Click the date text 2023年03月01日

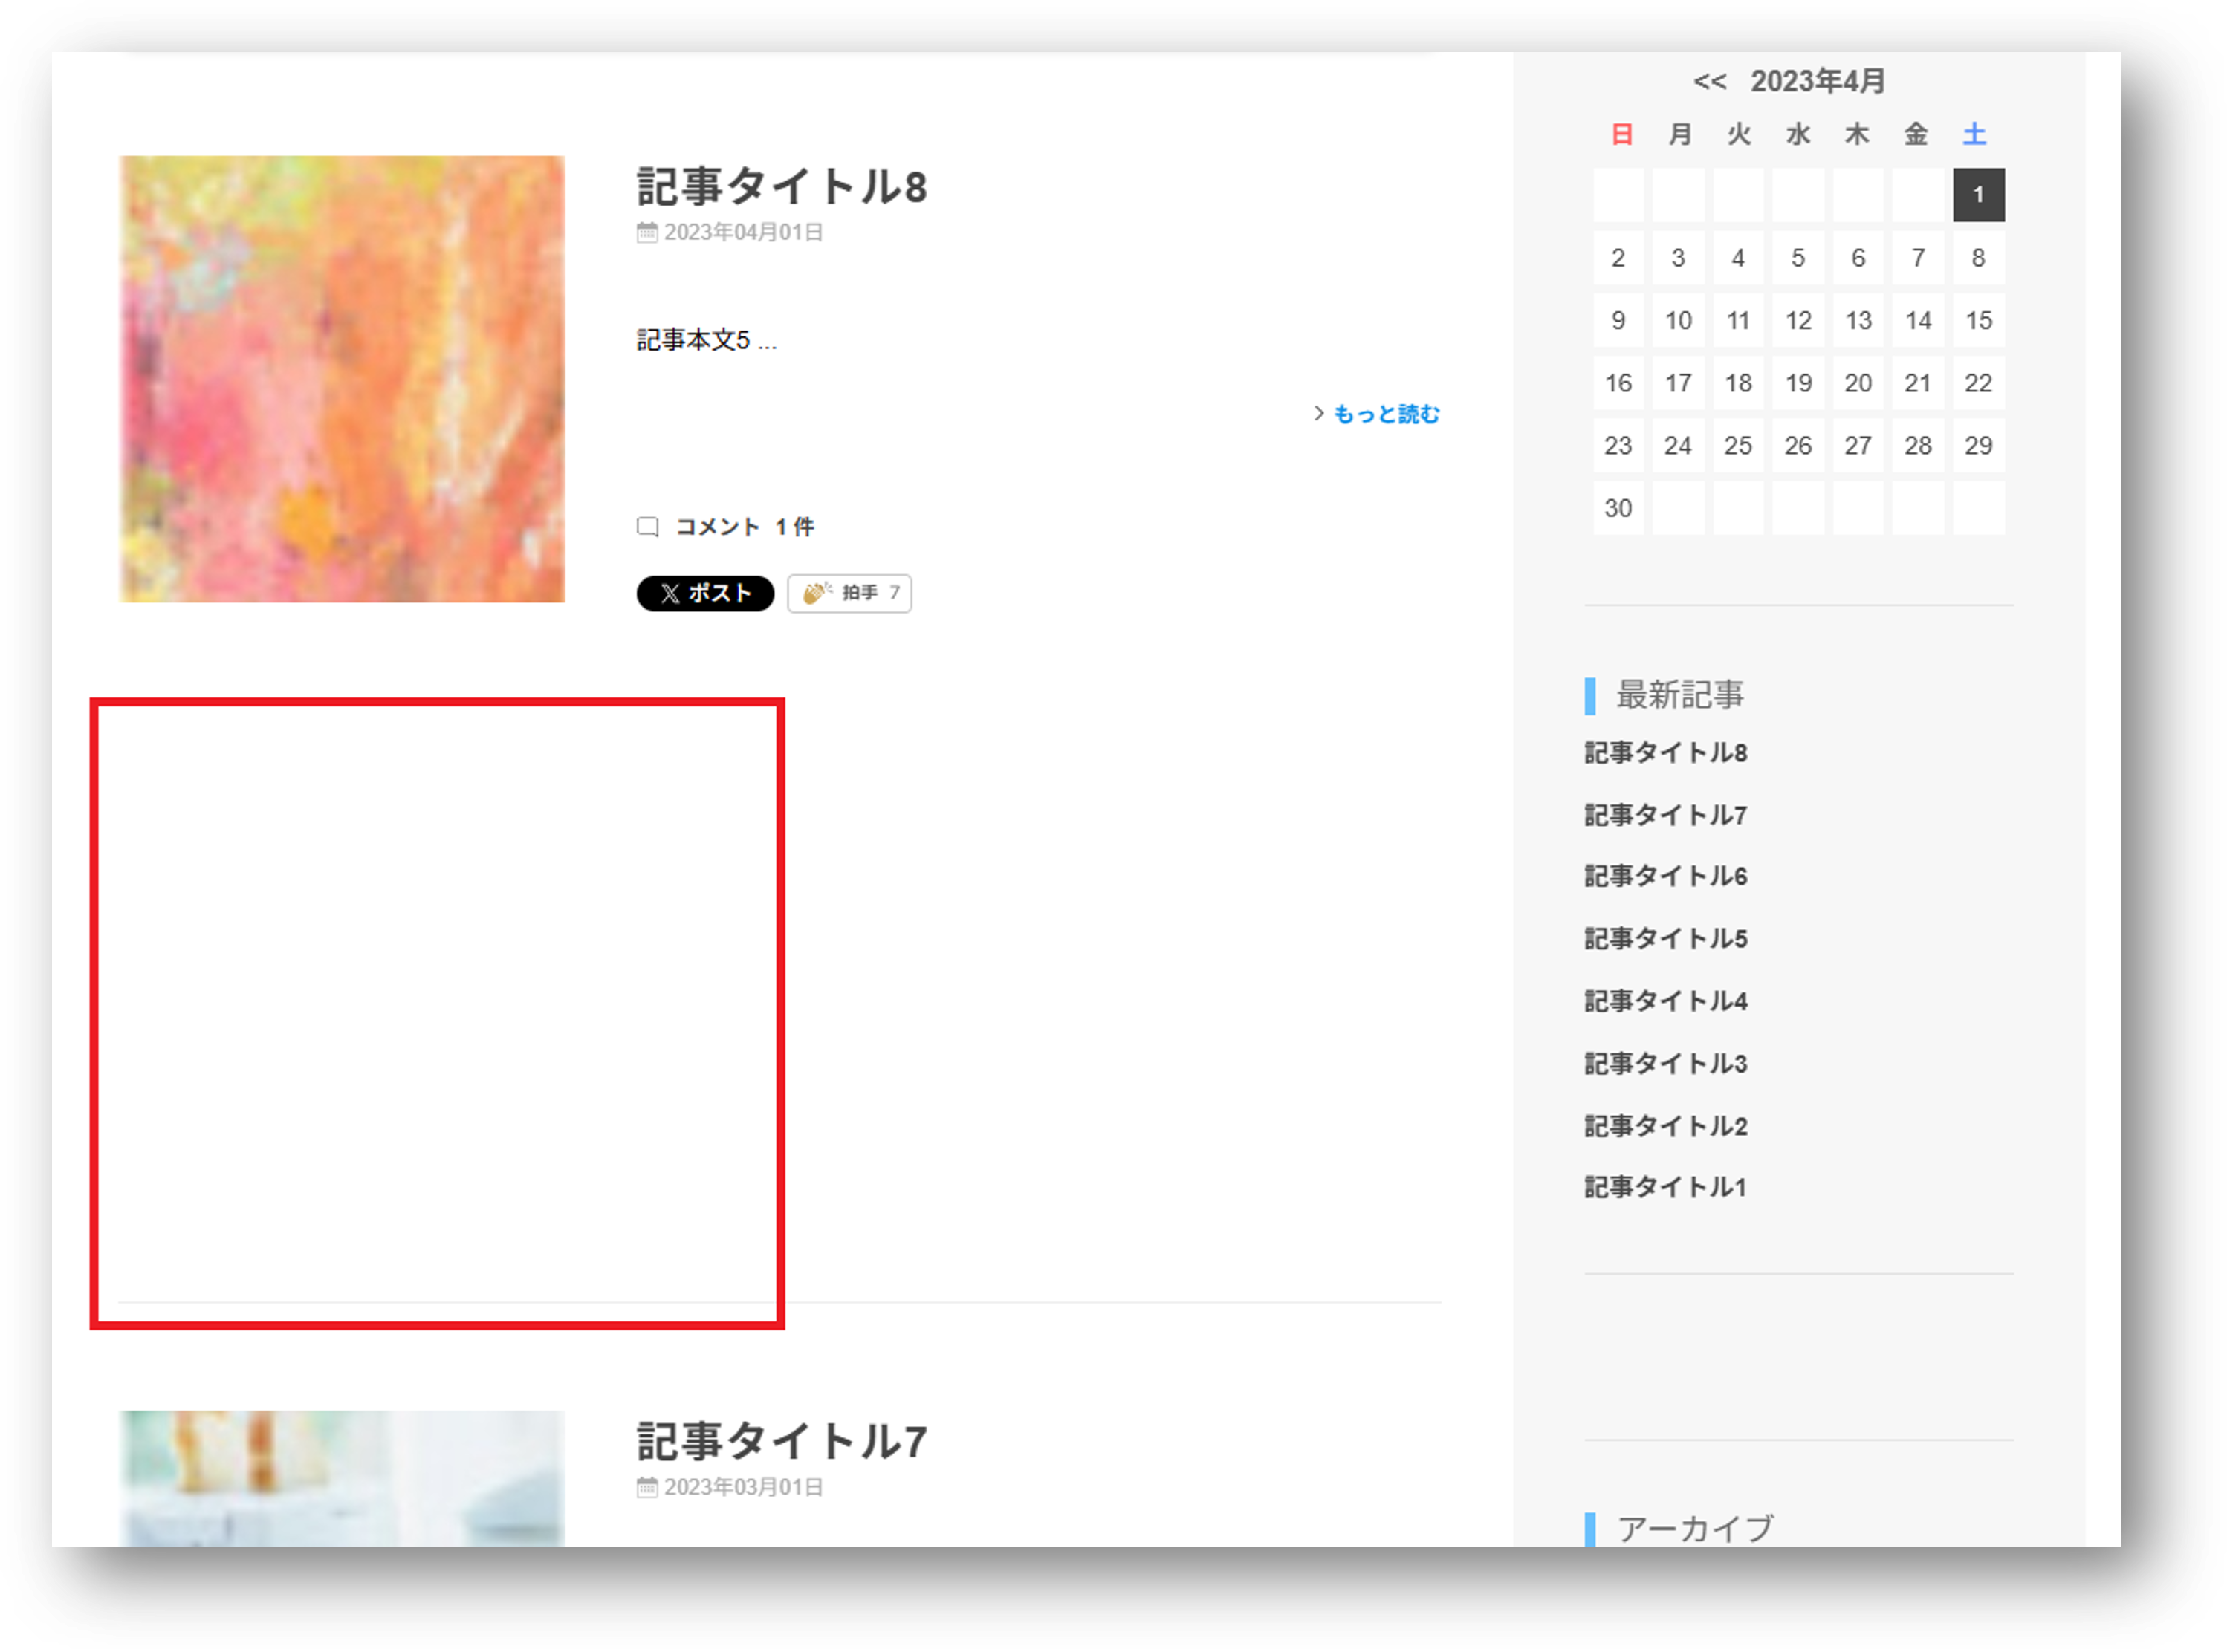tap(743, 1488)
